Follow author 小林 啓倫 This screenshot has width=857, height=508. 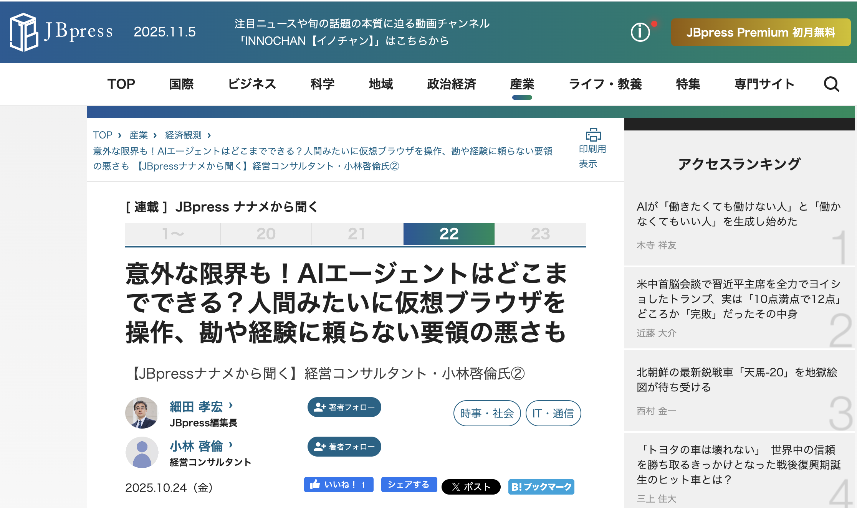pyautogui.click(x=344, y=447)
